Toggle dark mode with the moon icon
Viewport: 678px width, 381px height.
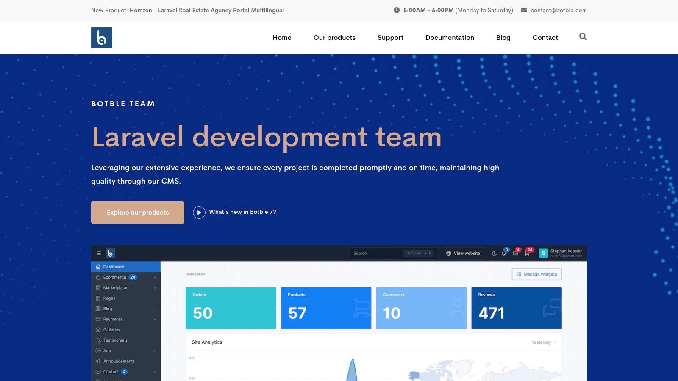(x=494, y=254)
